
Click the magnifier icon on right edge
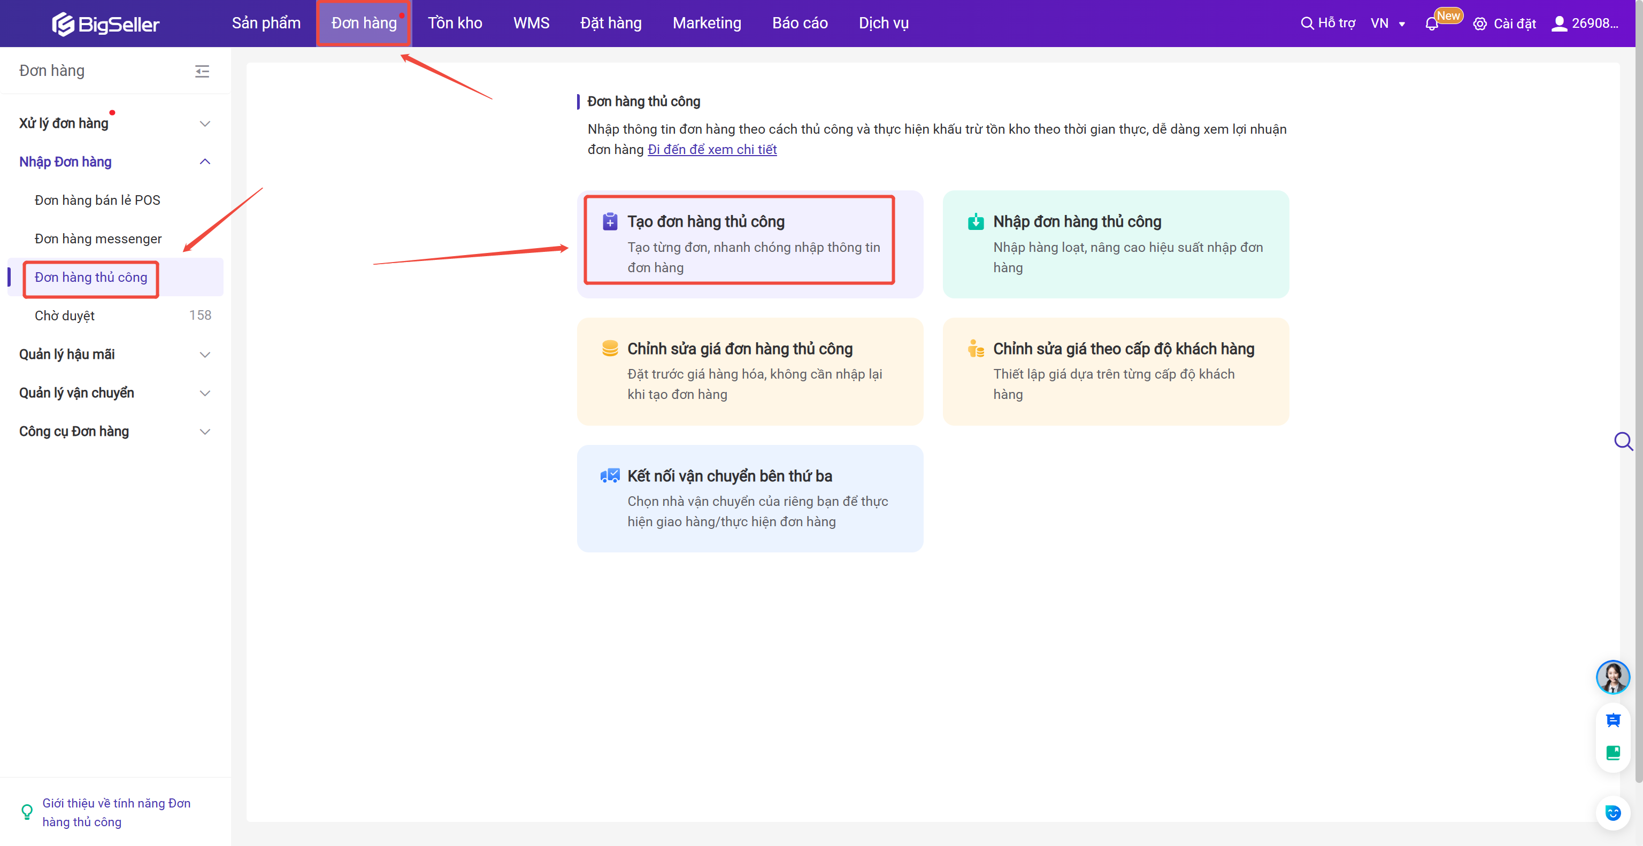tap(1623, 441)
